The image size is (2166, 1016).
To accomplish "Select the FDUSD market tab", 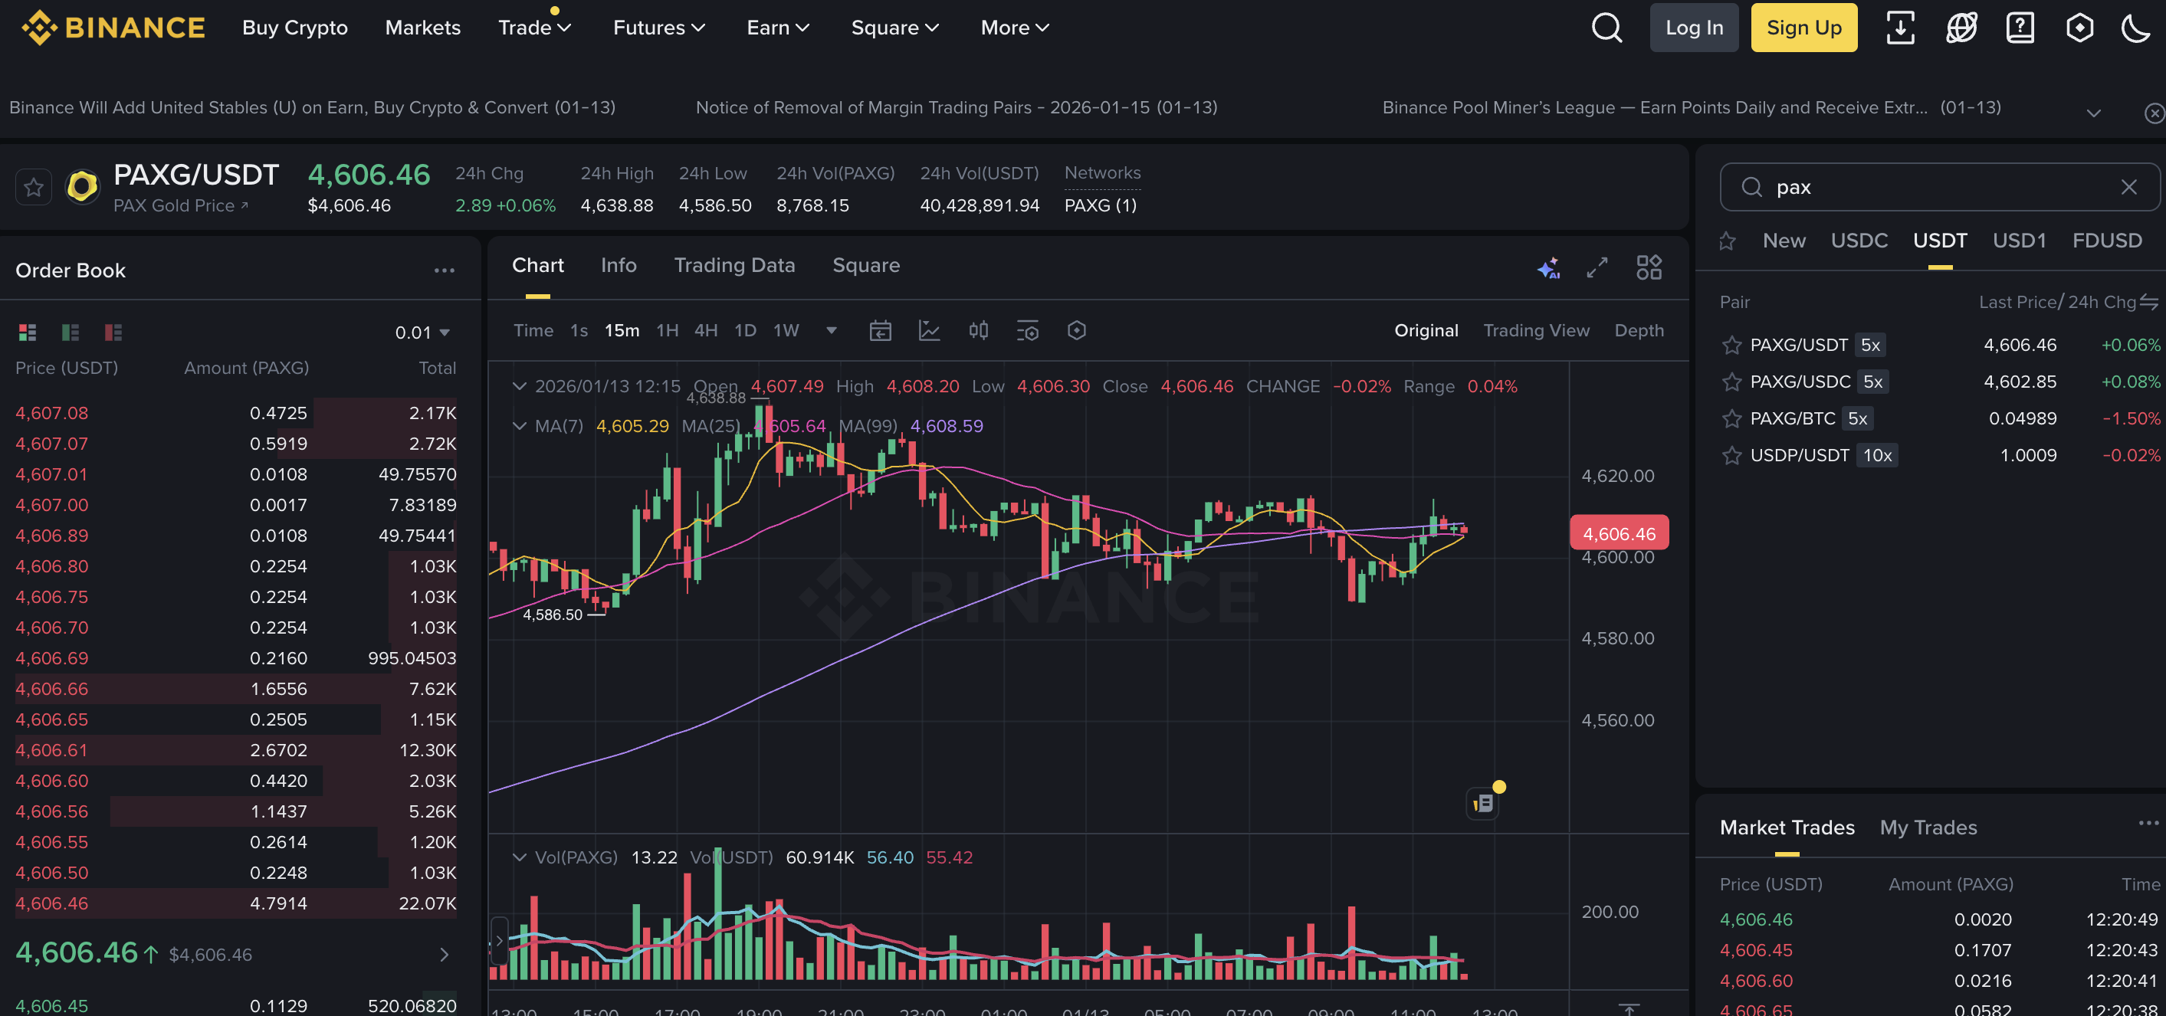I will coord(2106,241).
